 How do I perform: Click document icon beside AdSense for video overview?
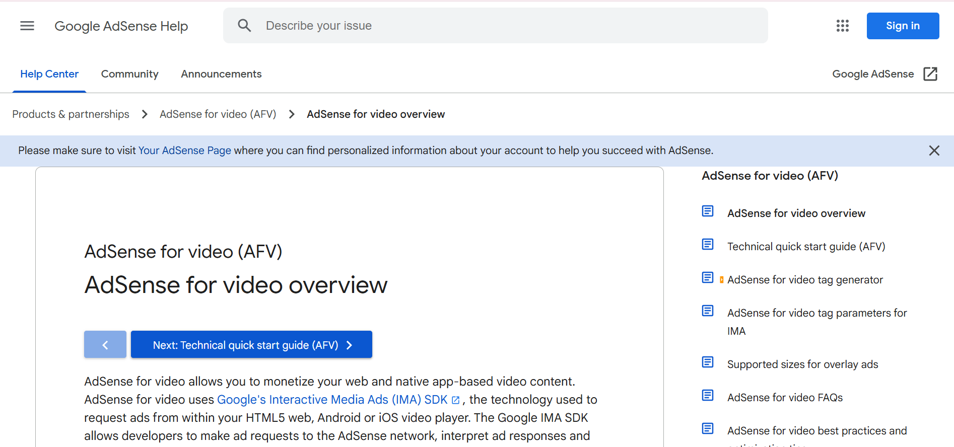coord(708,211)
